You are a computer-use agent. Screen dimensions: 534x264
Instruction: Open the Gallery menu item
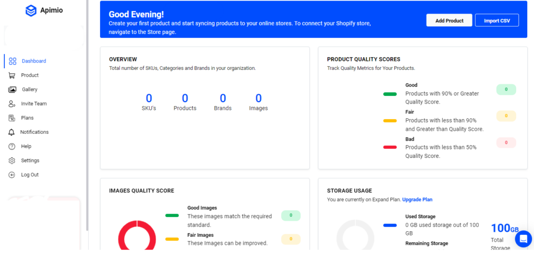(30, 90)
